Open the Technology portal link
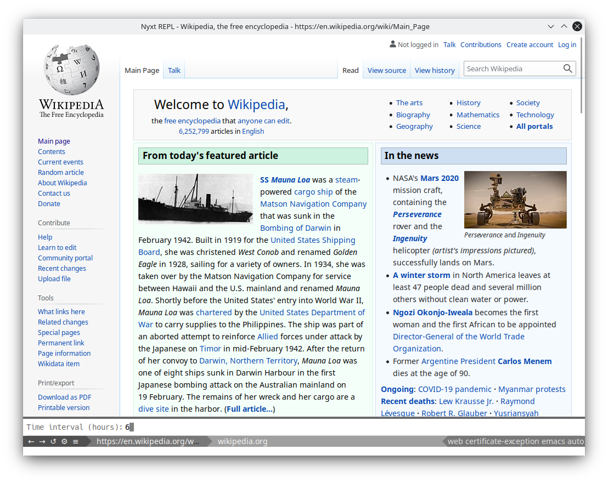This screenshot has width=608, height=483. 535,115
